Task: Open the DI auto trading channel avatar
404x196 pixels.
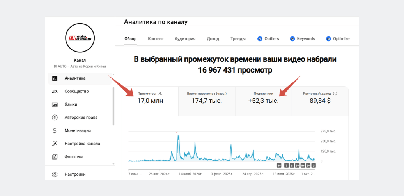Action: [x=80, y=38]
